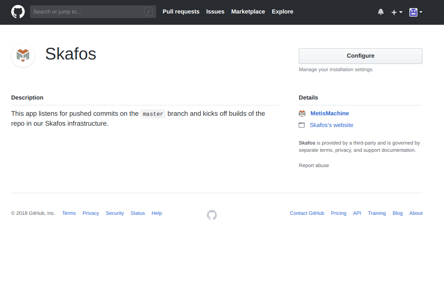Open the user avatar menu

416,12
